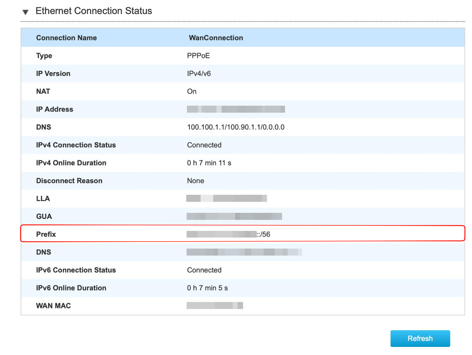Click the "IP Address" label
This screenshot has width=472, height=355.
[55, 109]
